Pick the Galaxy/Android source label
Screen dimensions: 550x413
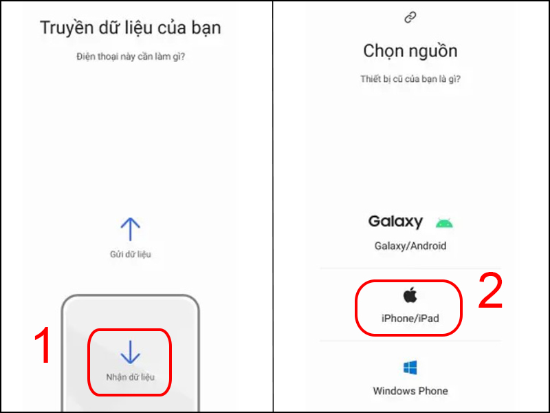(x=410, y=246)
